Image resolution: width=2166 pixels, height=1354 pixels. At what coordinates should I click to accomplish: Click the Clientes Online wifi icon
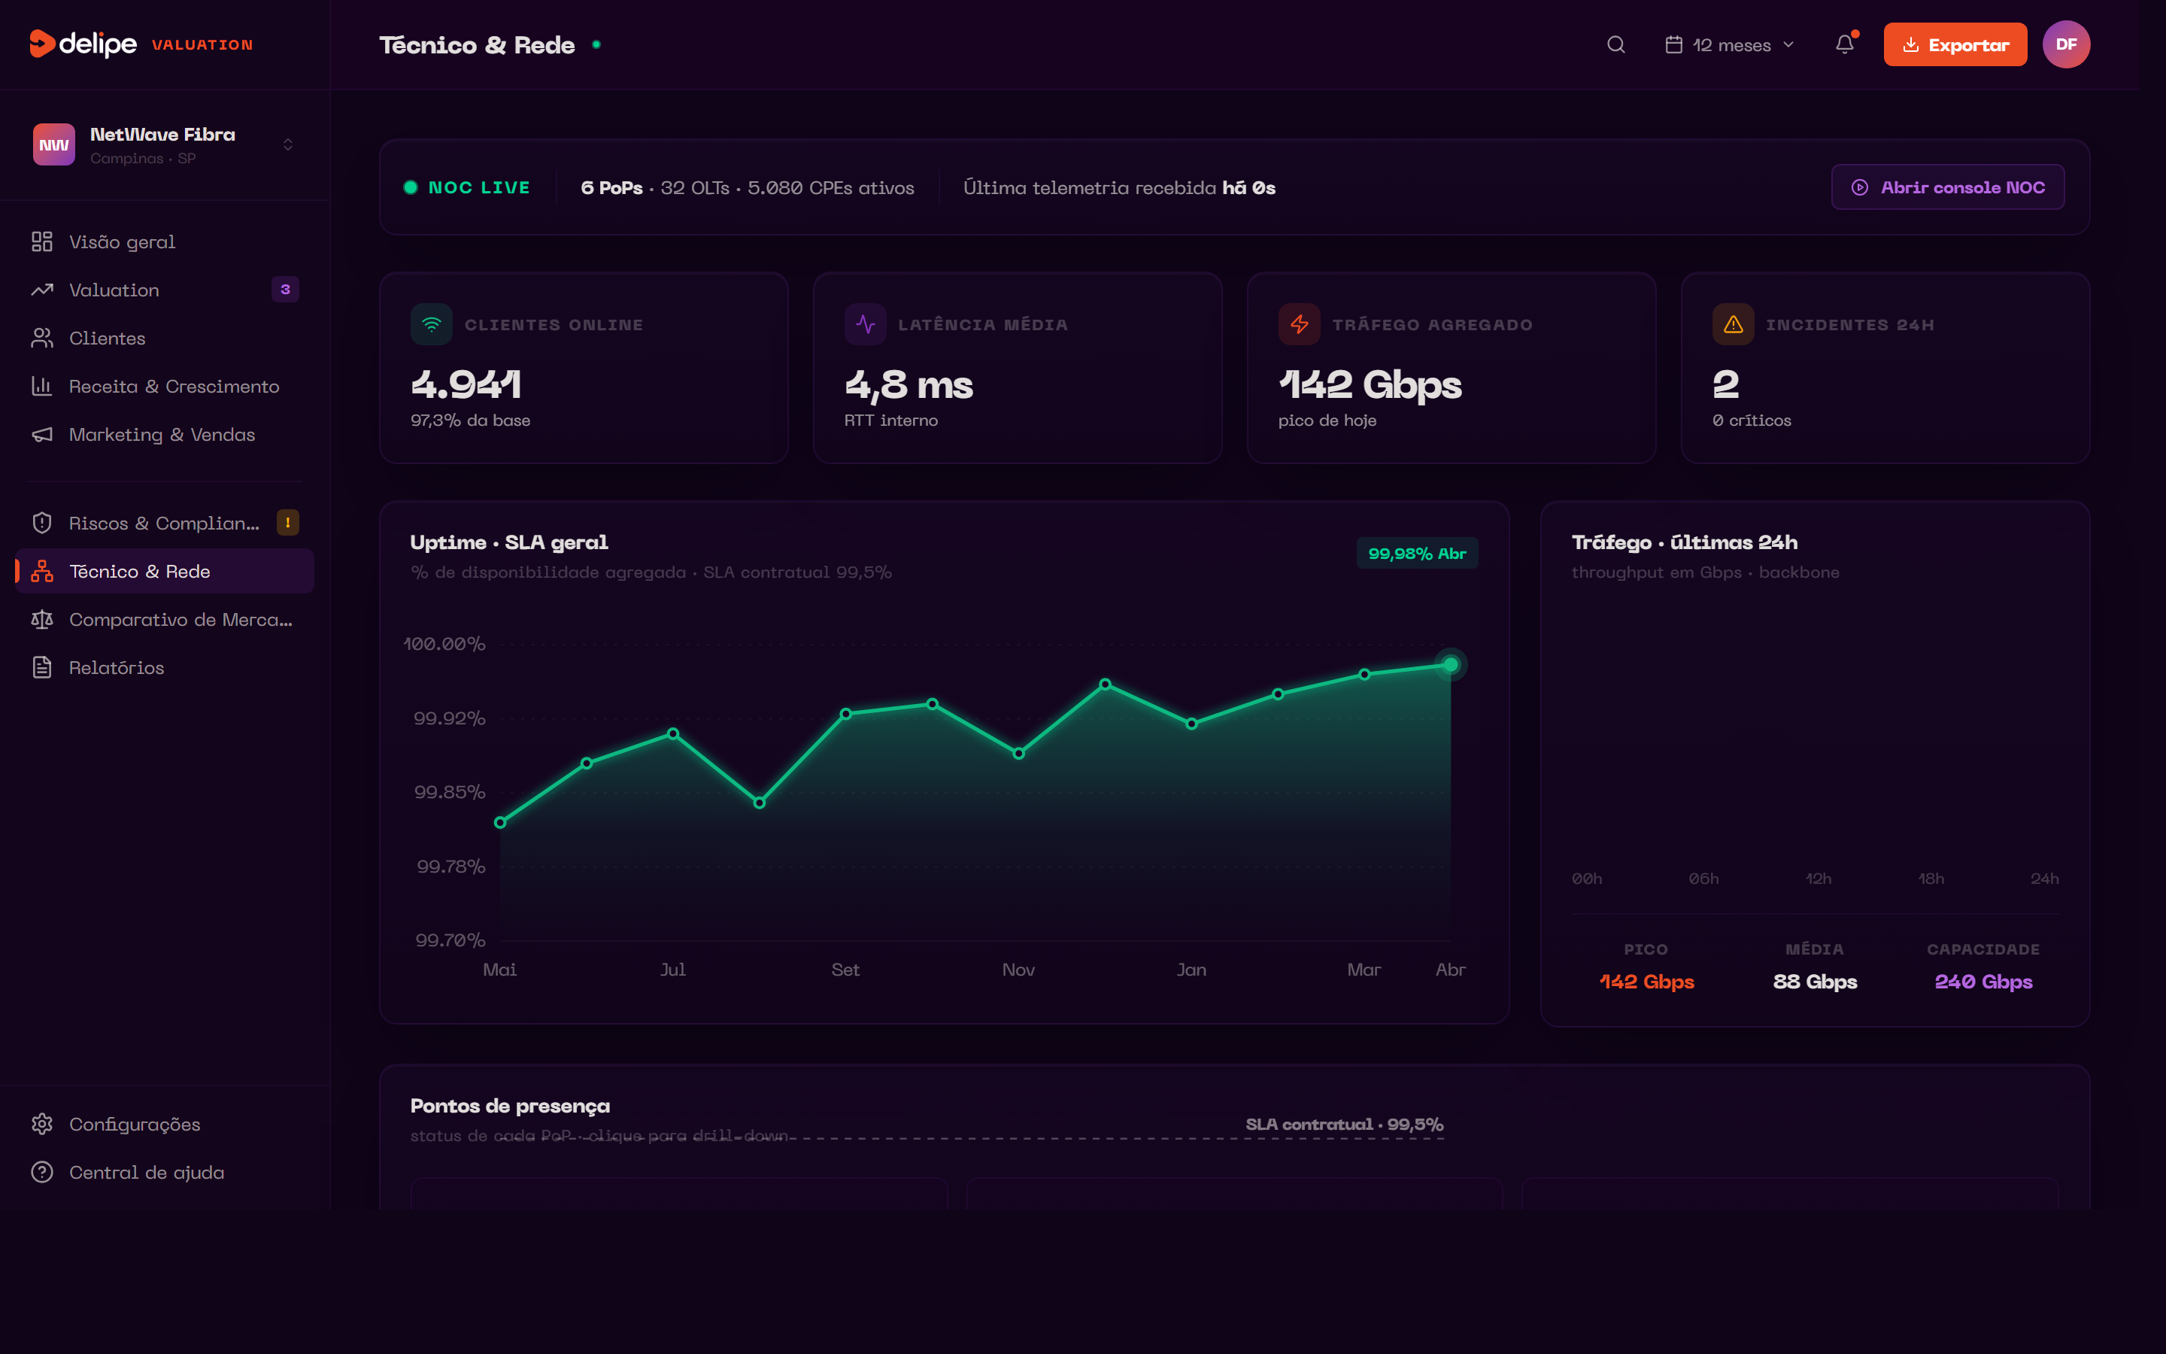(432, 324)
